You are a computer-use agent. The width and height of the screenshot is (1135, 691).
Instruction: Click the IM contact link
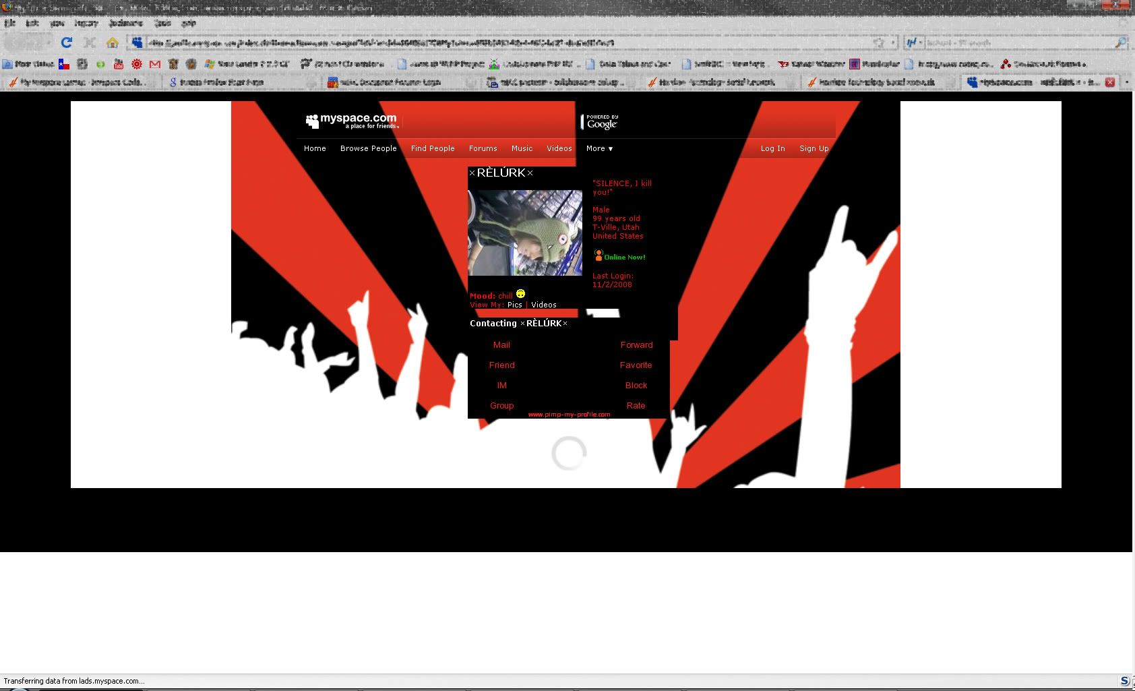click(501, 385)
